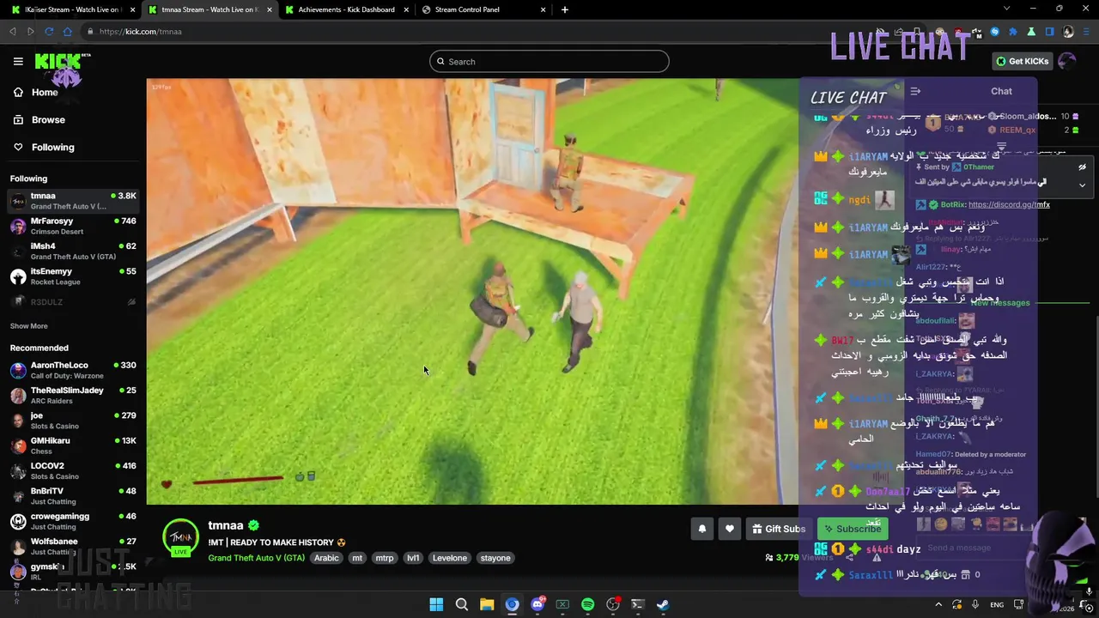The width and height of the screenshot is (1099, 618).
Task: Focus the Search field
Action: [549, 62]
